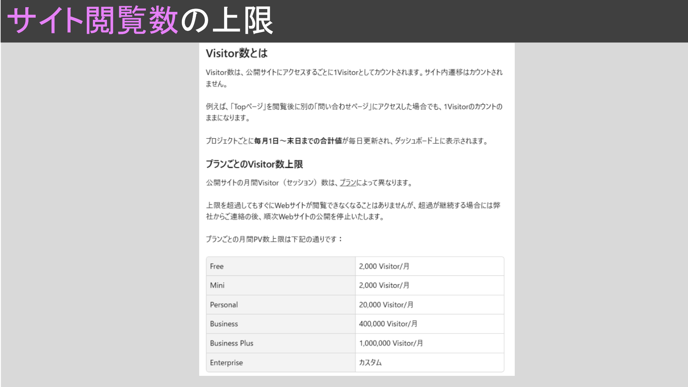This screenshot has width=688, height=387.
Task: Click the Business Plus plan cell
Action: (x=281, y=343)
